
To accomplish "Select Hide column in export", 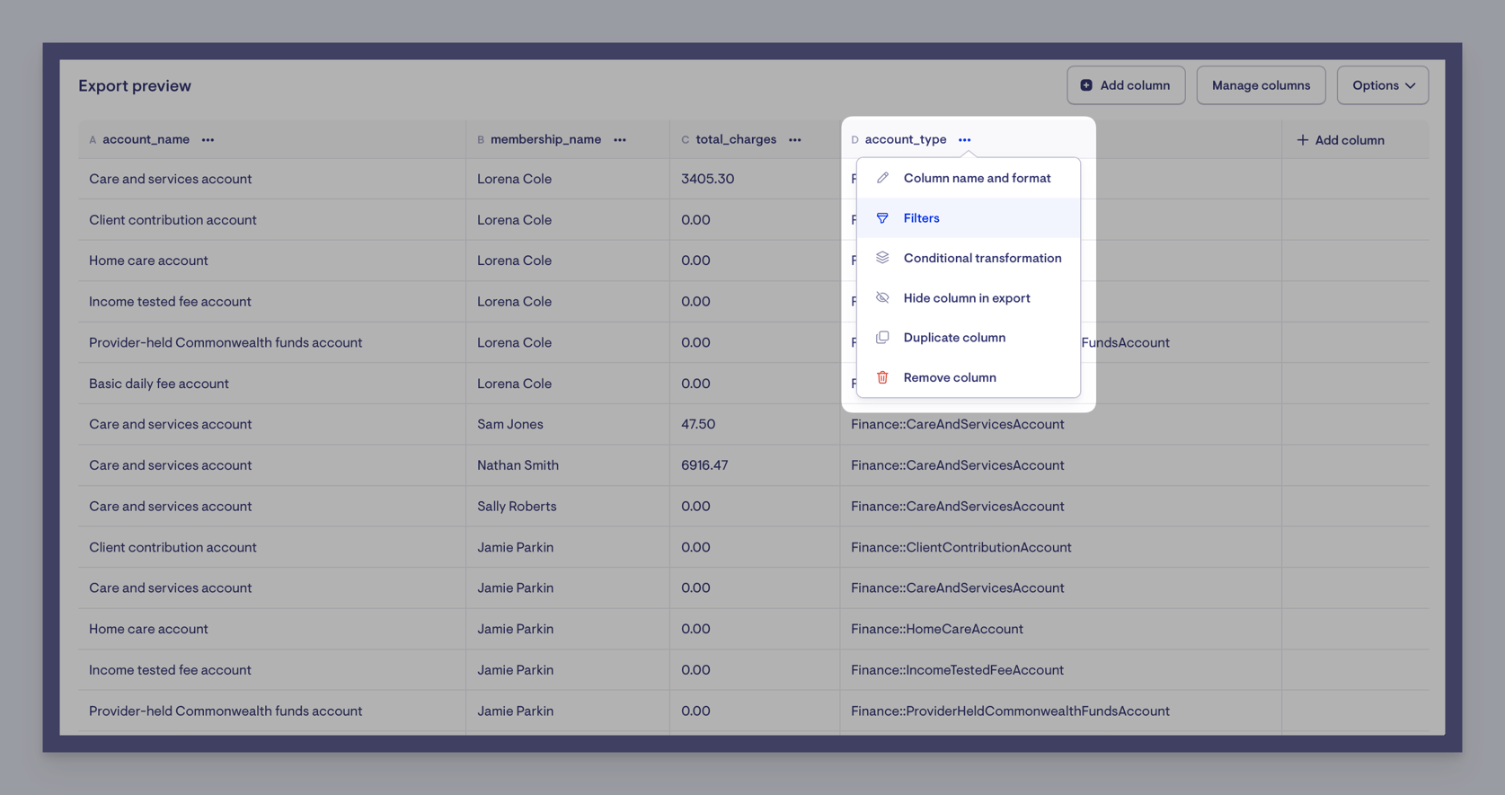I will point(969,298).
